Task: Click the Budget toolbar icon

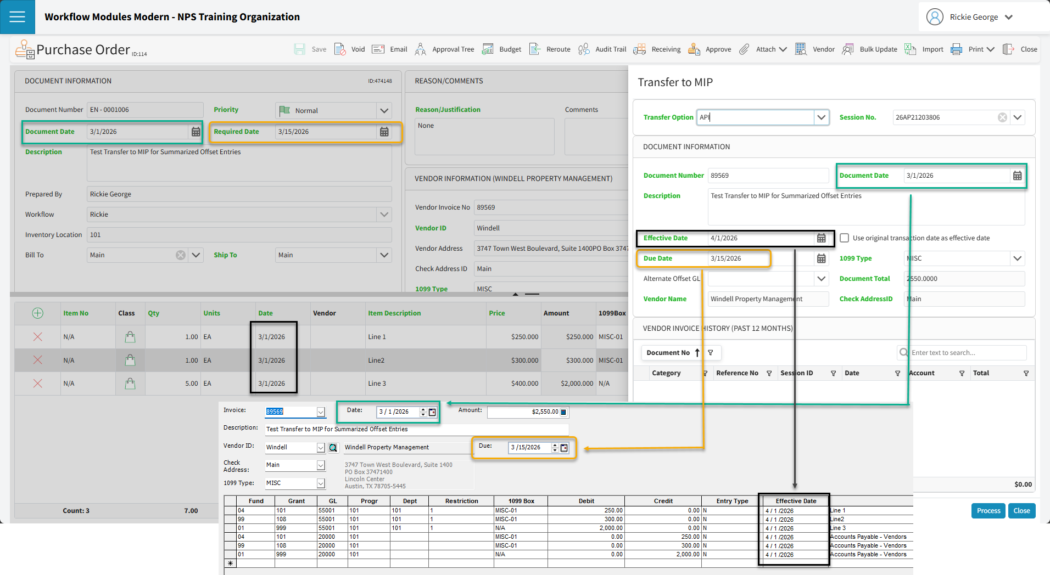Action: [487, 49]
